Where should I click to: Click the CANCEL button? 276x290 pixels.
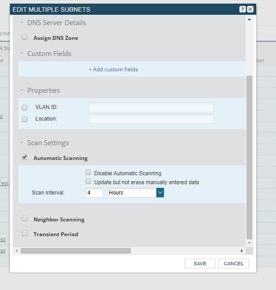[x=234, y=264]
